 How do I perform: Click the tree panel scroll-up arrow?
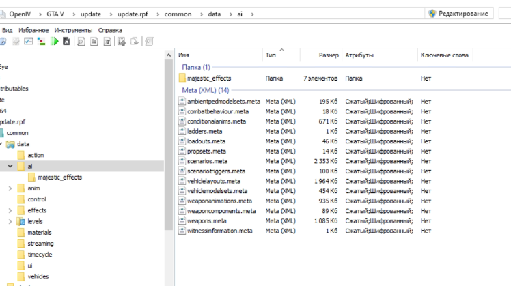pyautogui.click(x=169, y=55)
